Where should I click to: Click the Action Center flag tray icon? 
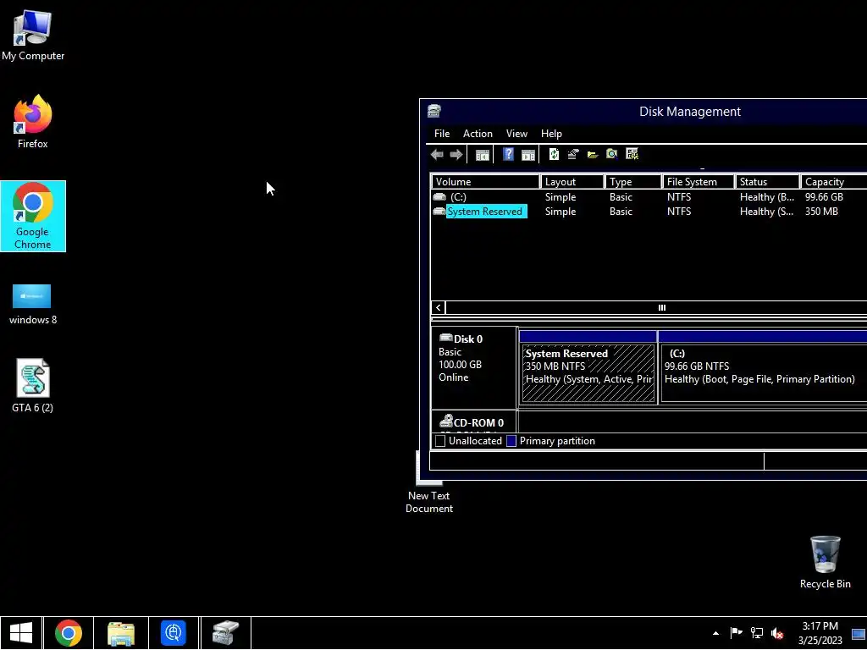(736, 633)
